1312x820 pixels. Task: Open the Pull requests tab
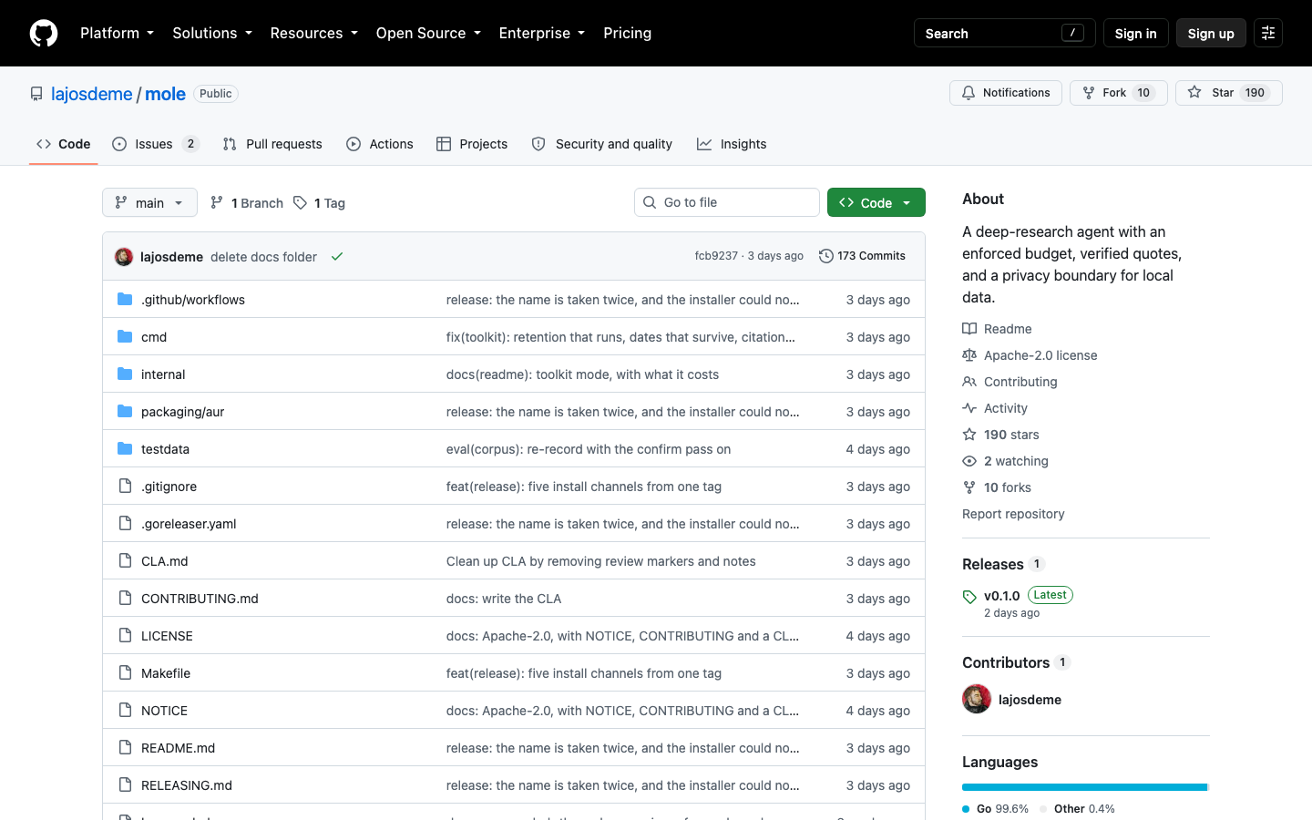(272, 144)
